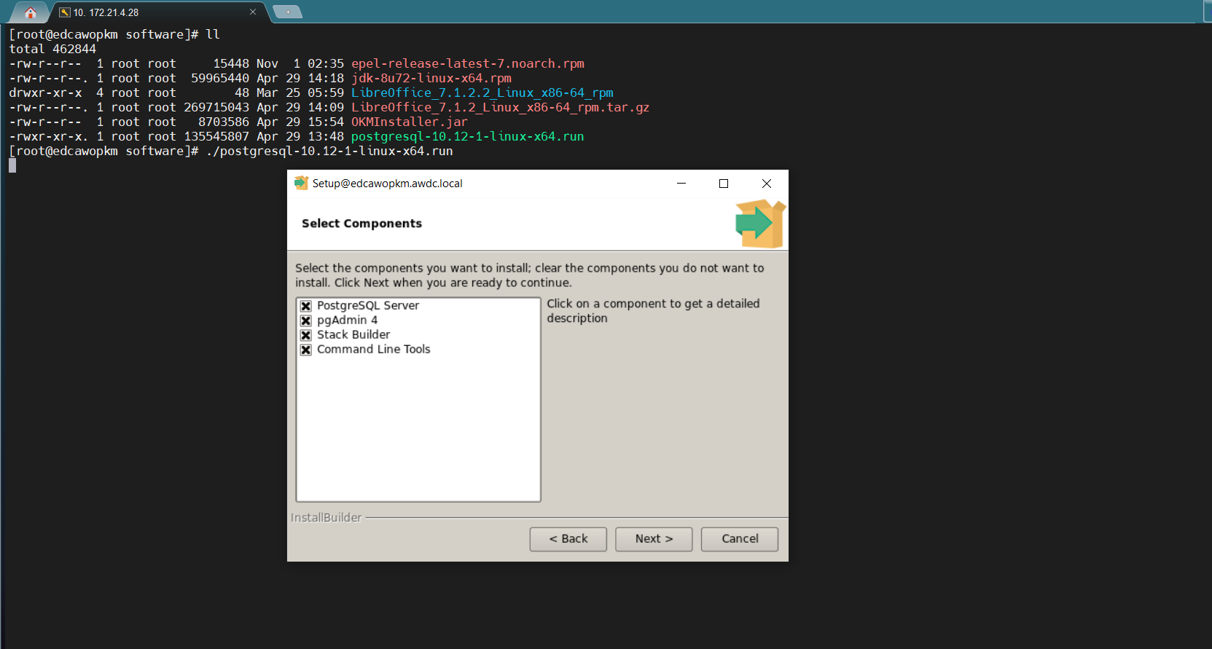Select the pgAdmin 4 label for description
Viewport: 1212px width, 649px height.
click(x=347, y=320)
